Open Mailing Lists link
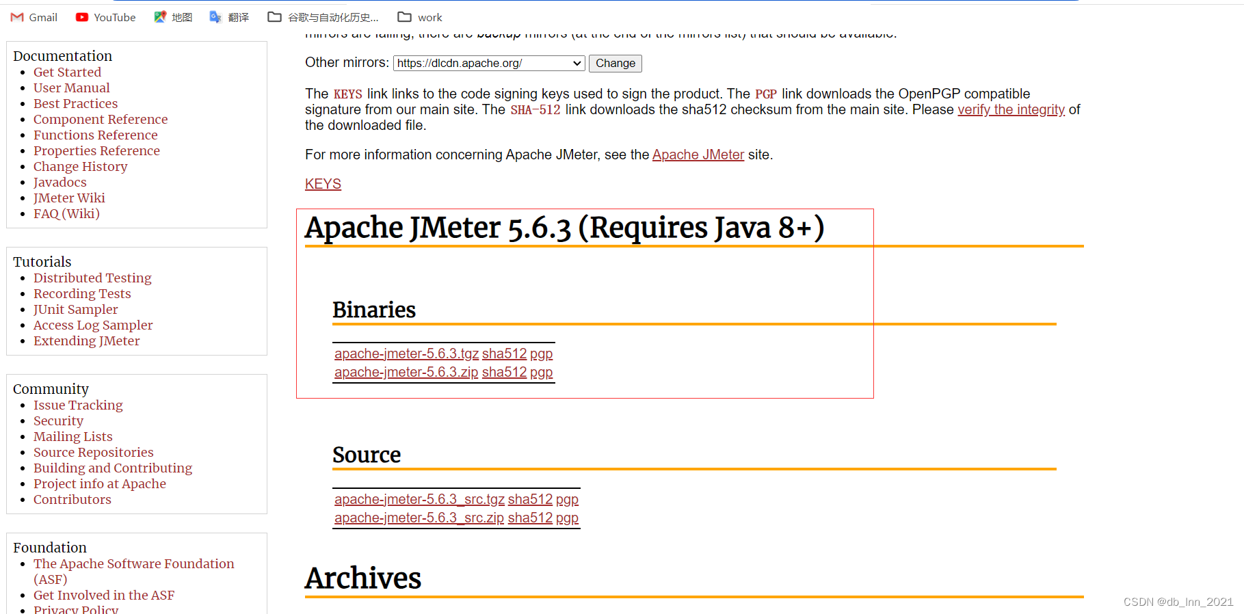The image size is (1244, 614). [72, 436]
